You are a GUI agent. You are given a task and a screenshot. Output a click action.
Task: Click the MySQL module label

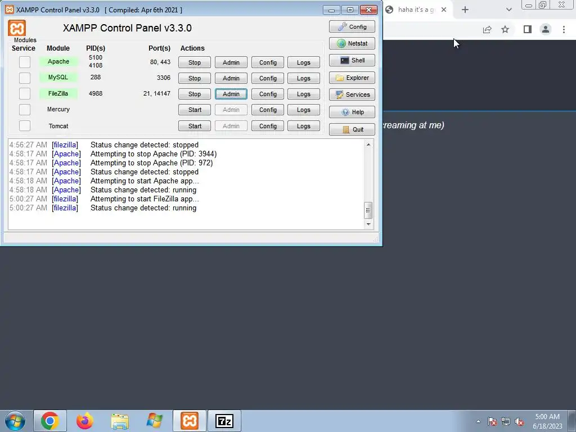(58, 77)
